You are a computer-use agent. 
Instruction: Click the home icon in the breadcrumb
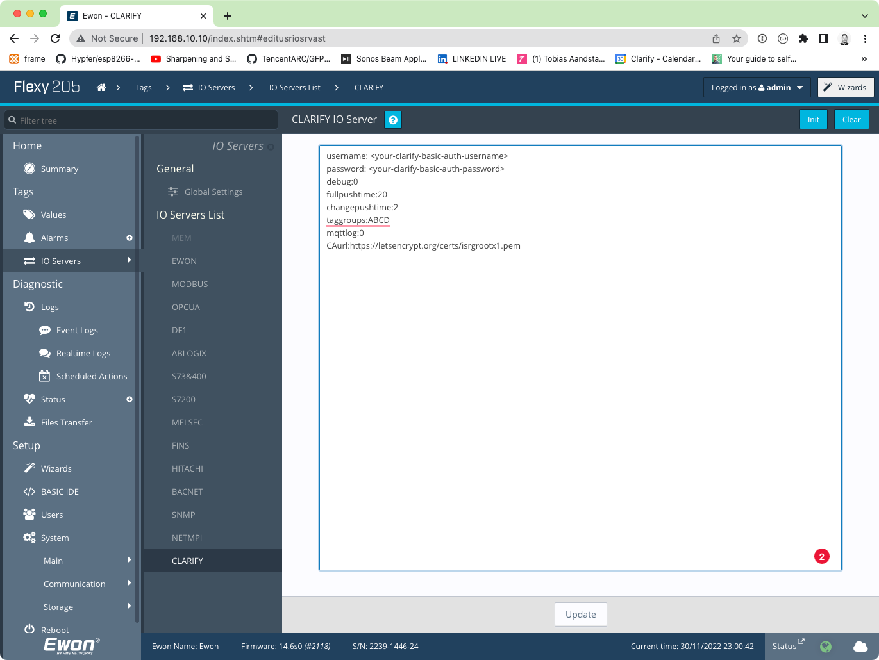(101, 88)
